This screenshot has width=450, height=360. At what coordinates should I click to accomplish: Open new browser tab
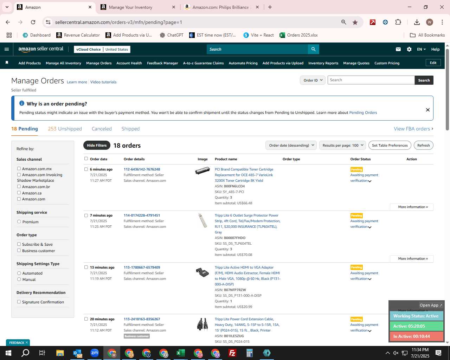(270, 7)
